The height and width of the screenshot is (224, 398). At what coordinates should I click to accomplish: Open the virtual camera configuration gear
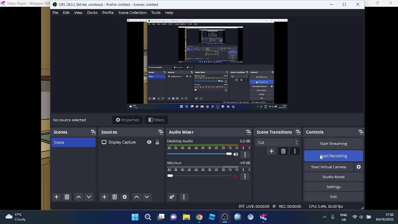[359, 167]
